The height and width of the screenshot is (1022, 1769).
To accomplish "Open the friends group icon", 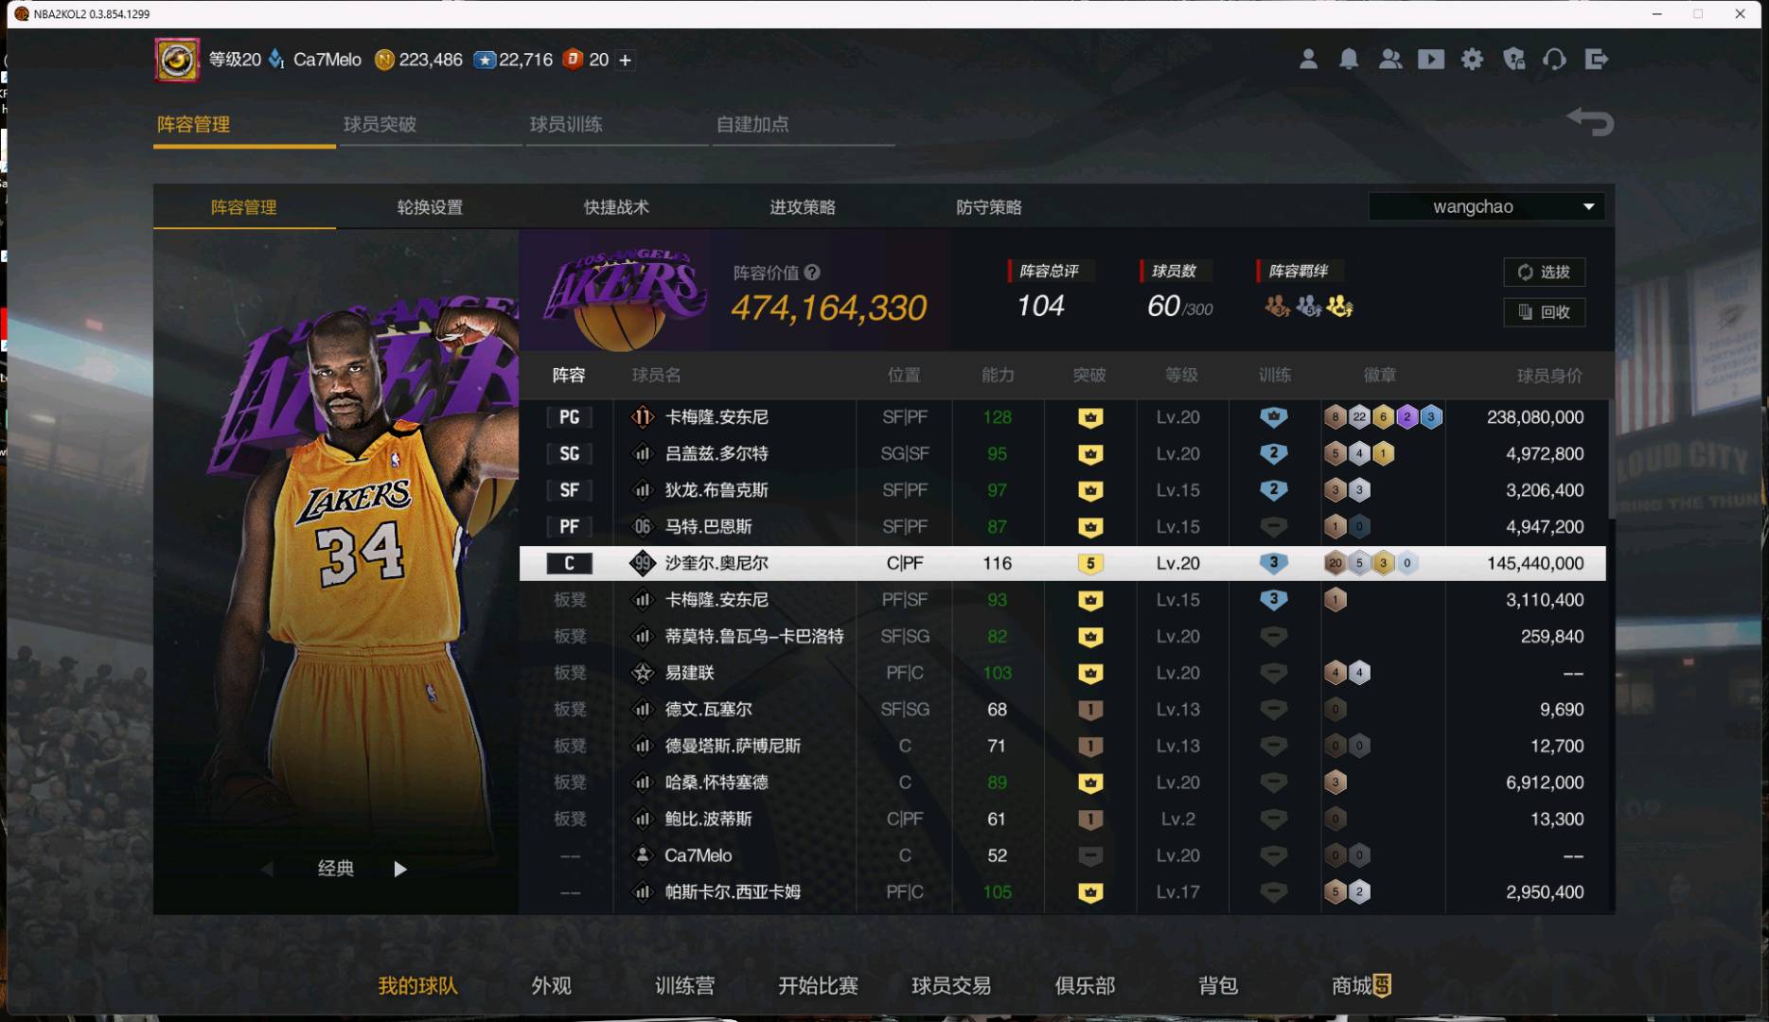I will click(x=1390, y=60).
